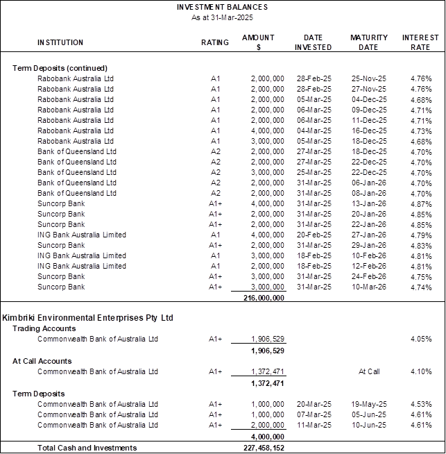The height and width of the screenshot is (454, 446).
Task: Click bold 4,000,000 Kimbriki term deposits subtotal
Action: pyautogui.click(x=268, y=437)
